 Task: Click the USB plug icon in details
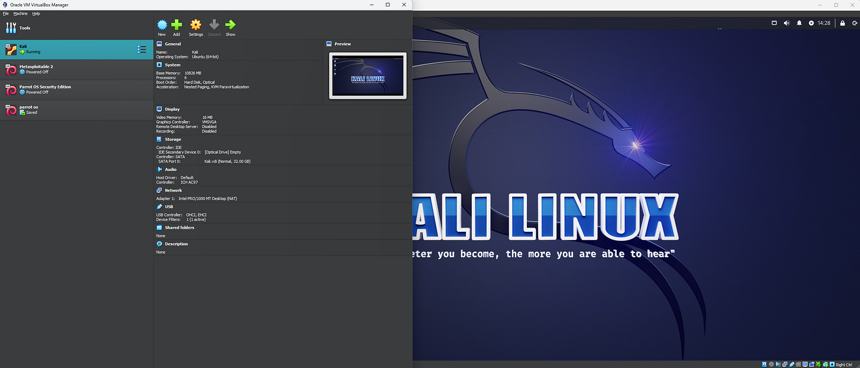(x=159, y=206)
